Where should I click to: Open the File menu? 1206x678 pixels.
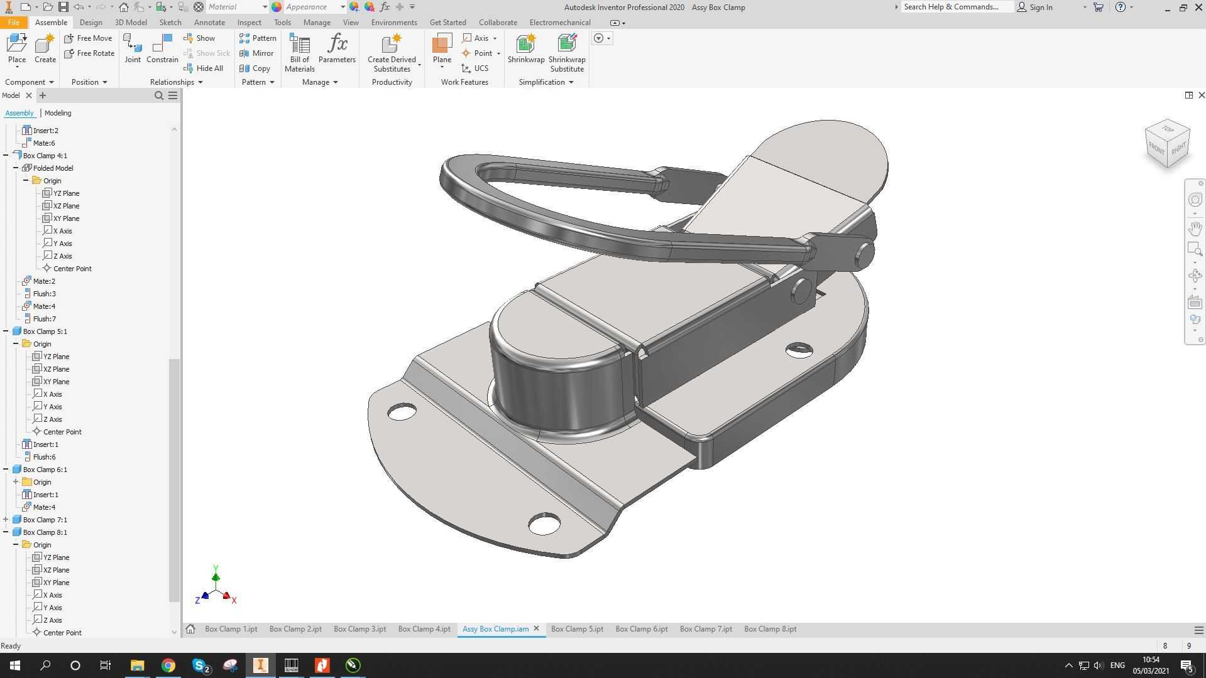(13, 23)
